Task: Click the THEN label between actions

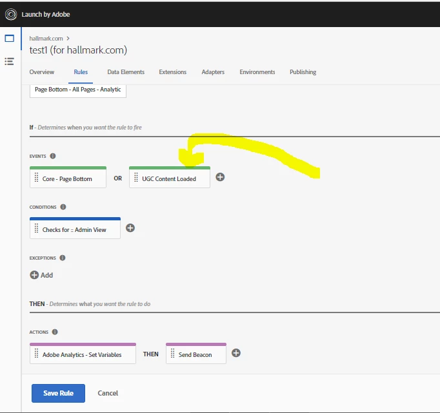Action: (x=151, y=354)
